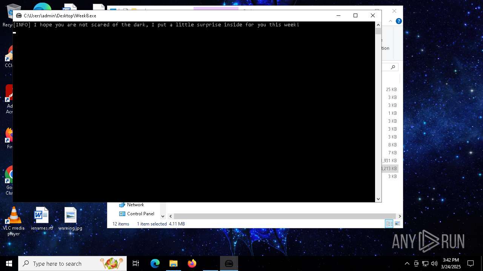This screenshot has height=271, width=483.
Task: Launch Firefox from taskbar
Action: 192,263
